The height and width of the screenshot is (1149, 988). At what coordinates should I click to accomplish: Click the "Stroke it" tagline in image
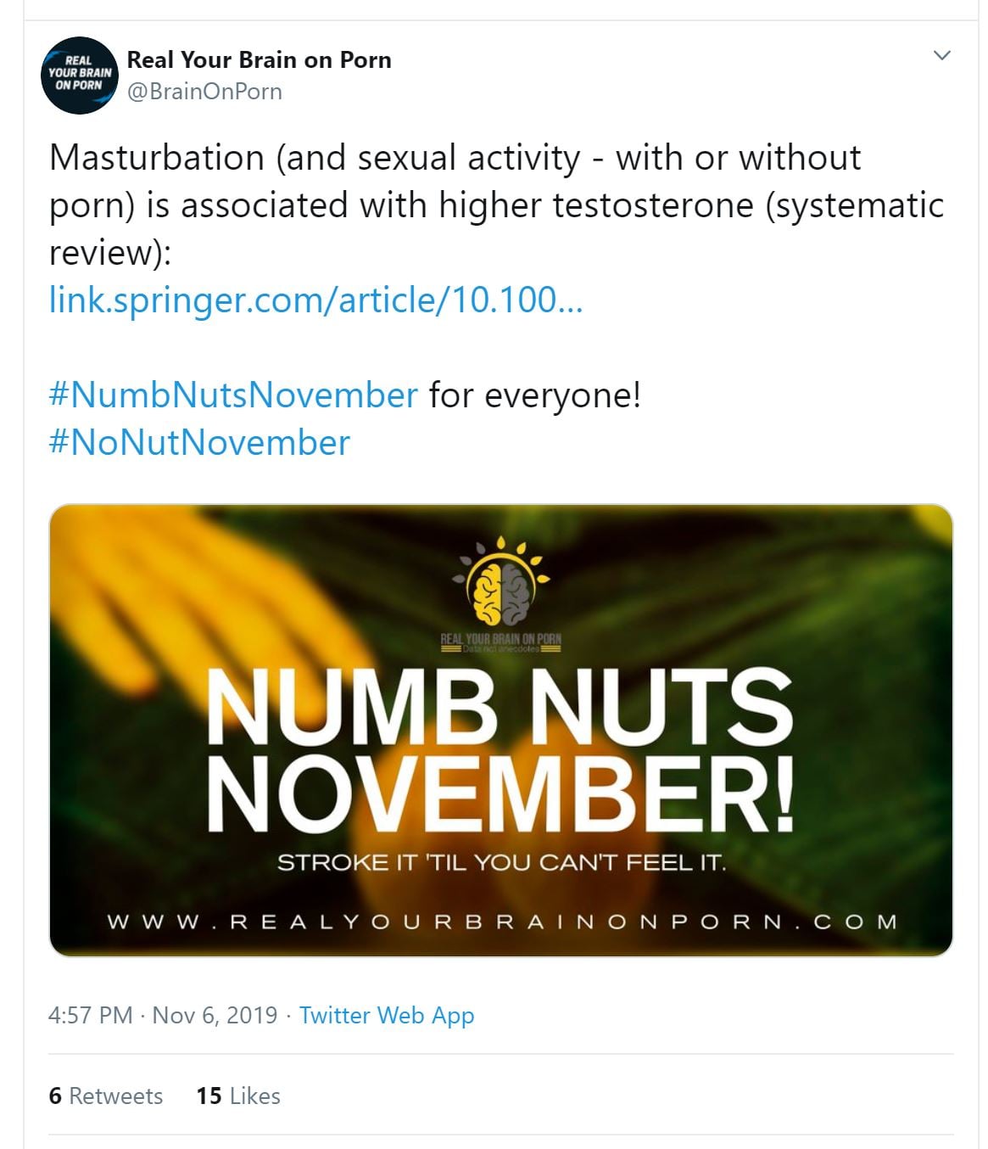501,863
